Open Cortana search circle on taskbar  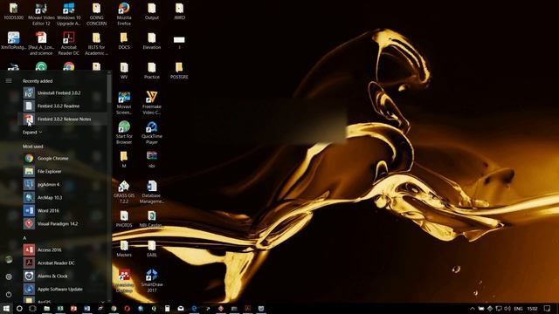pyautogui.click(x=19, y=308)
